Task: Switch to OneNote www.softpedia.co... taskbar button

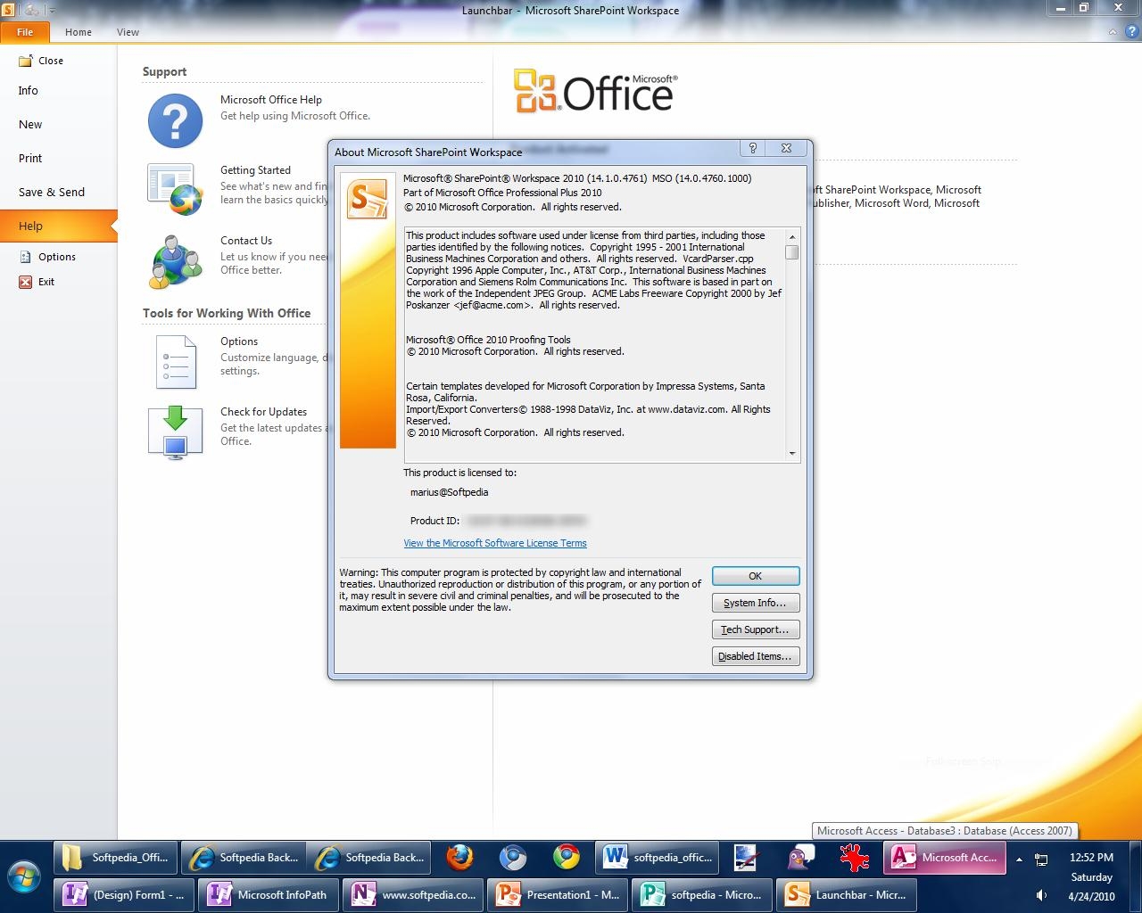Action: [x=413, y=894]
